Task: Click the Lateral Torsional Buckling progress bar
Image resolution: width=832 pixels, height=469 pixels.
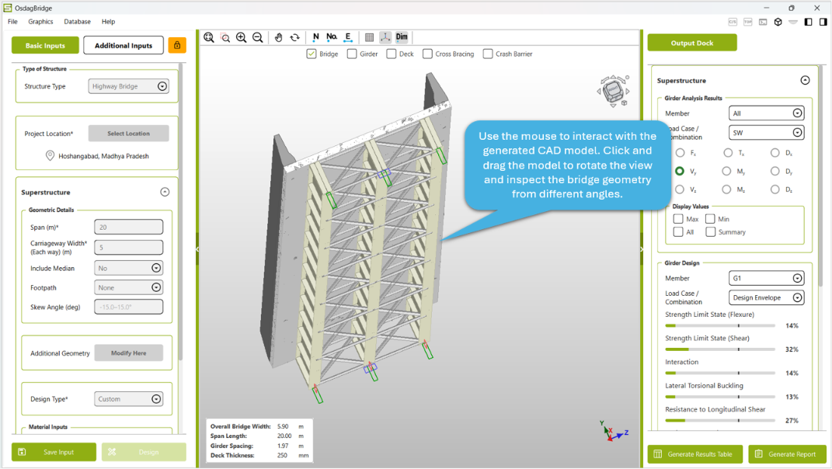Action: tap(720, 397)
